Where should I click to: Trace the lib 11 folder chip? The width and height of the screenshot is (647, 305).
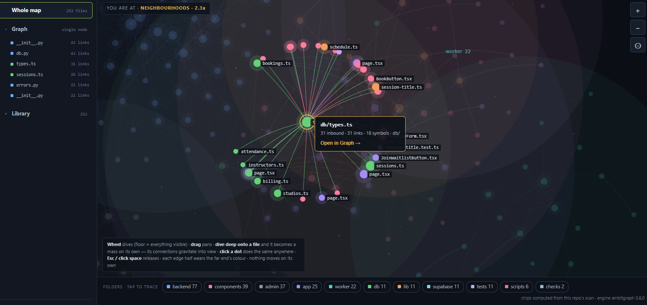tap(406, 287)
